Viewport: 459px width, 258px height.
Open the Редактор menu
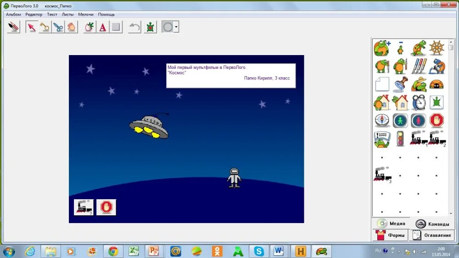[34, 14]
